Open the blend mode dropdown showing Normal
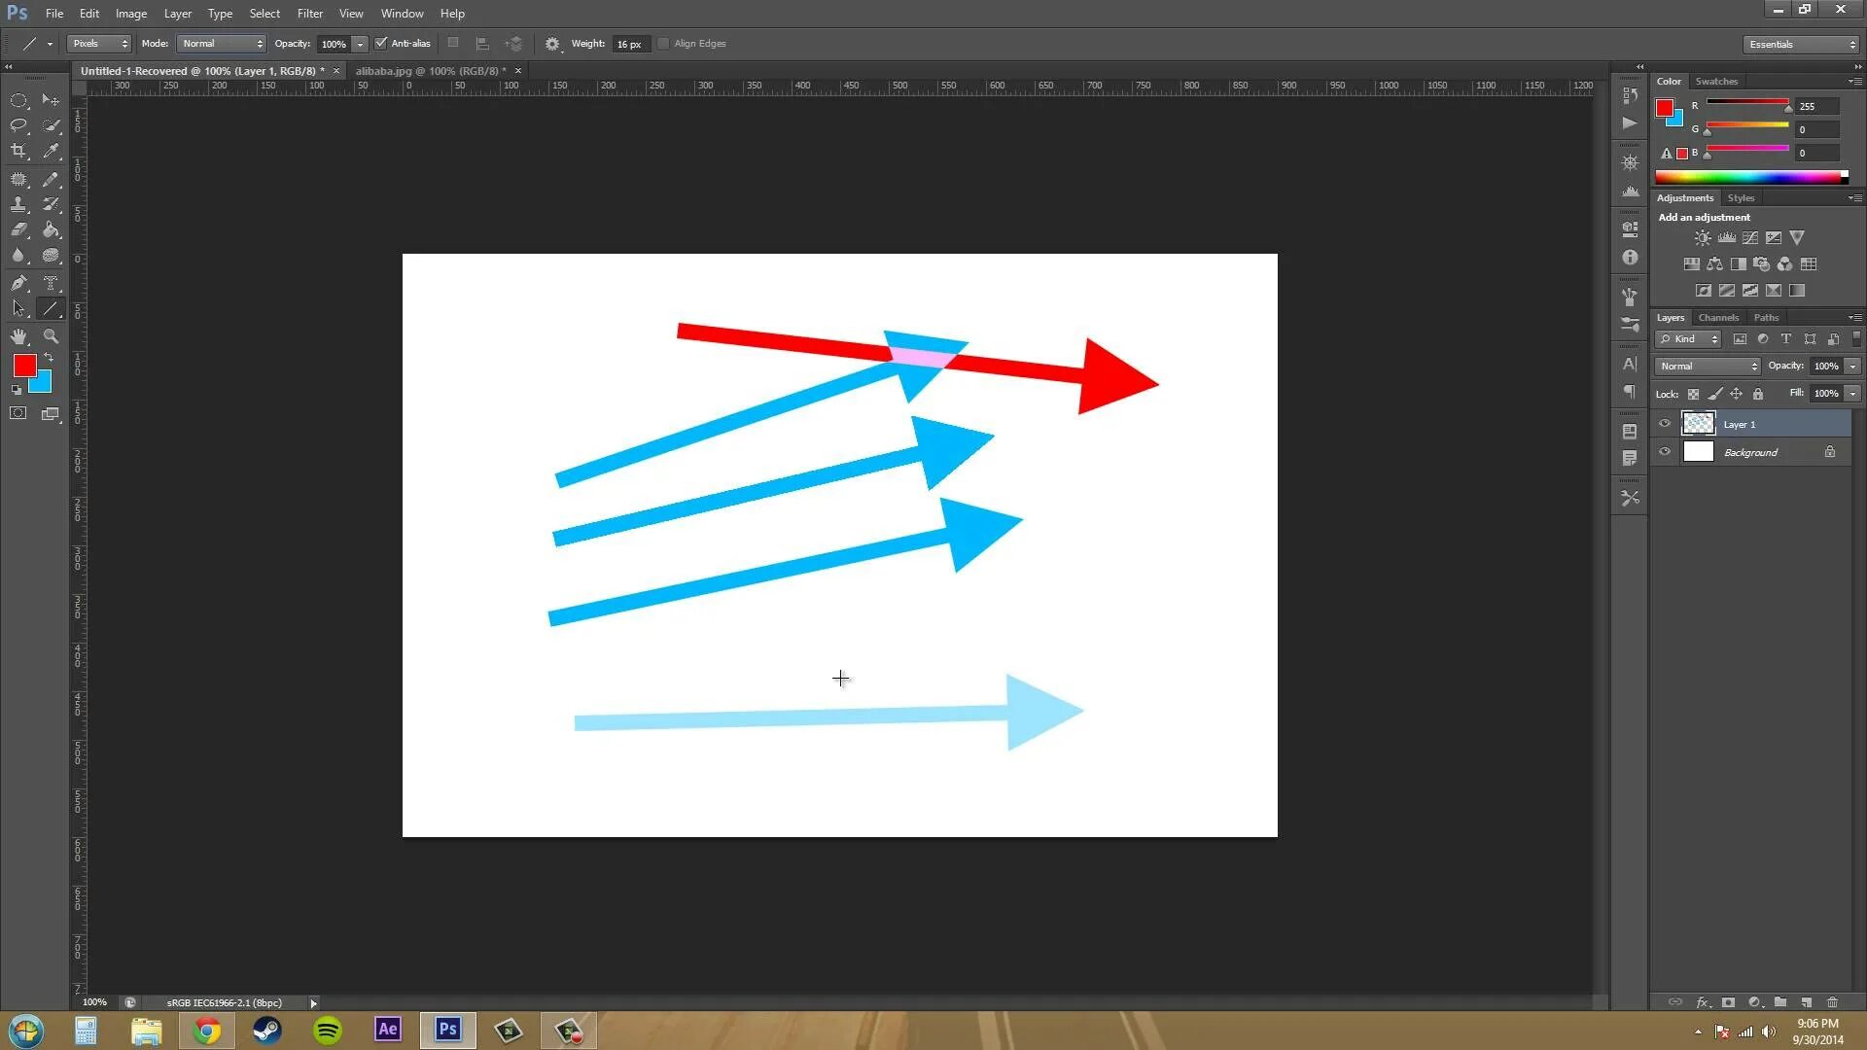The height and width of the screenshot is (1050, 1867). click(1707, 366)
